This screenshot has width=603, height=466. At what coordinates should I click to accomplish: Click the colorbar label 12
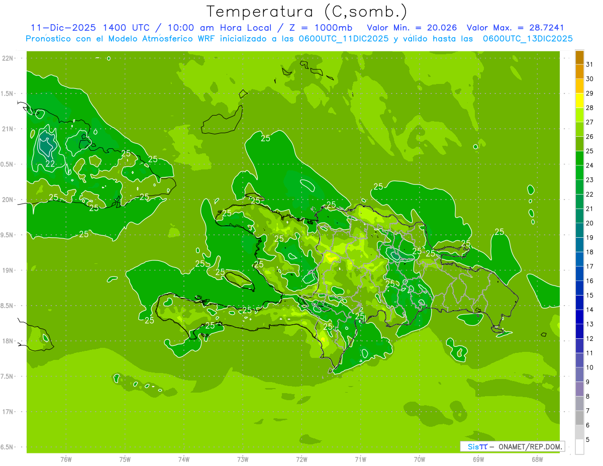pos(590,339)
